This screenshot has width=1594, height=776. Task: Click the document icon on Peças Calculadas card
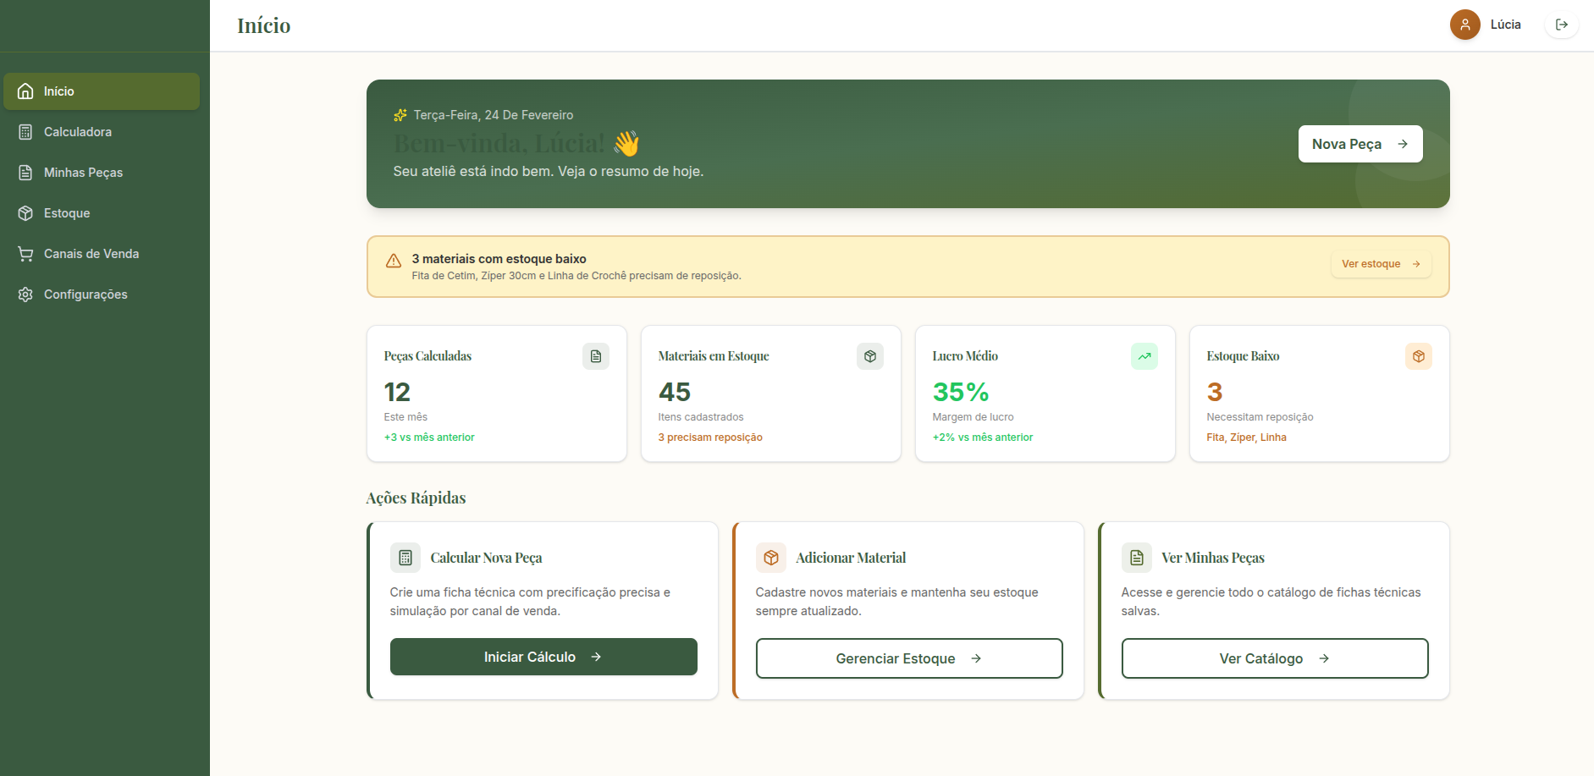click(x=596, y=356)
